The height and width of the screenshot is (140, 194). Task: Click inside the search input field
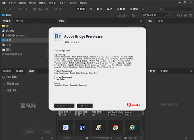(179, 9)
